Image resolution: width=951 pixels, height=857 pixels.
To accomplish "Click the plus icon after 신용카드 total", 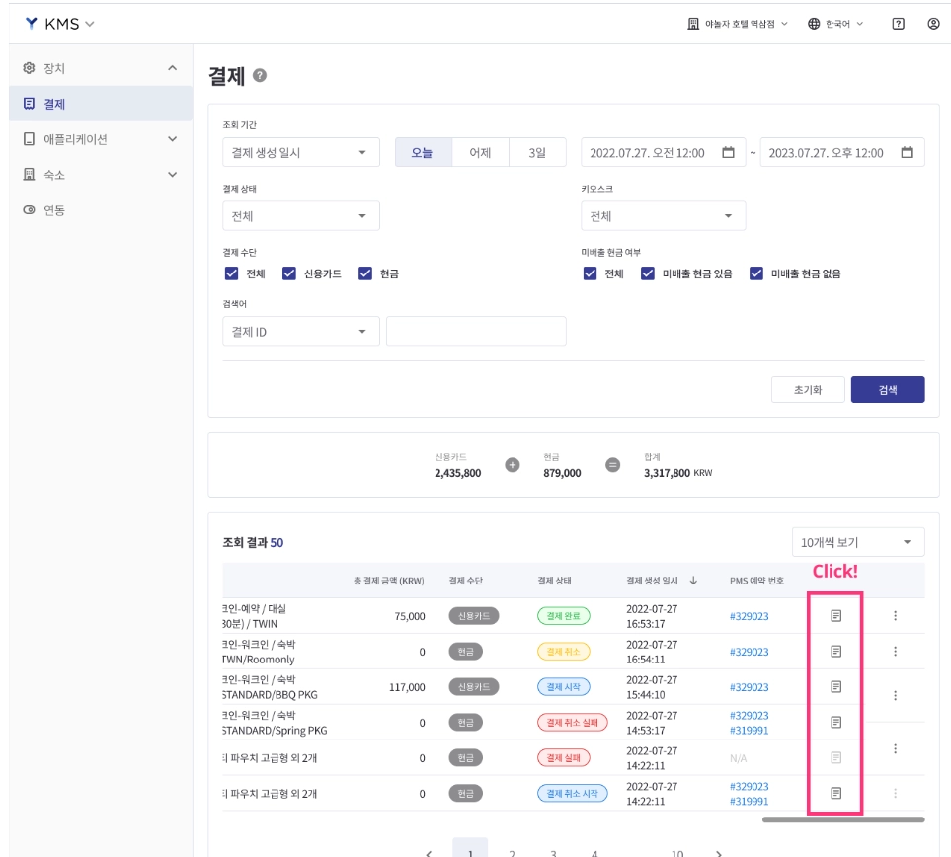I will [x=513, y=465].
